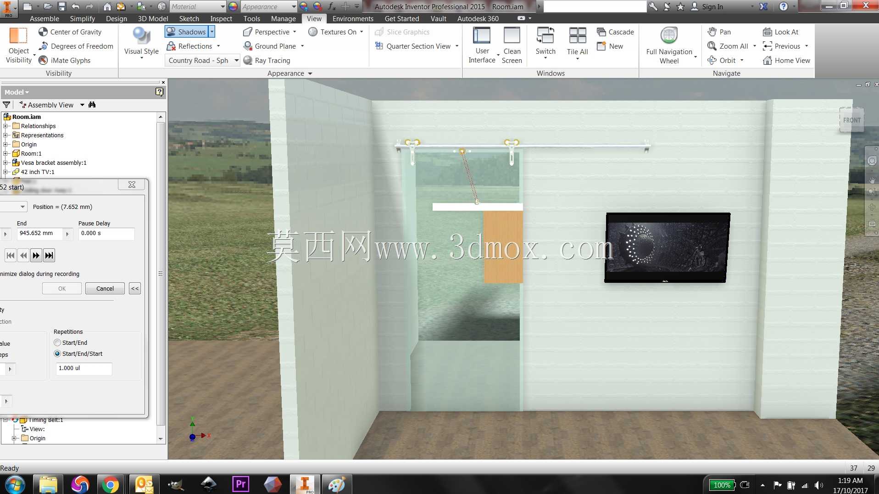Image resolution: width=879 pixels, height=494 pixels.
Task: Open the Appearance dropdown in title bar
Action: [294, 6]
